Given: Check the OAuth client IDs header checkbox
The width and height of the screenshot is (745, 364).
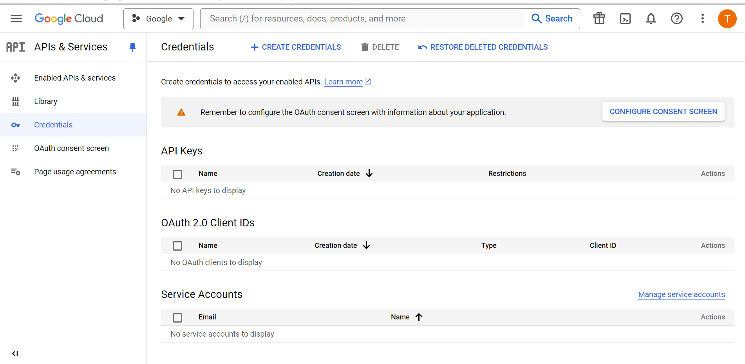Looking at the screenshot, I should pos(177,246).
